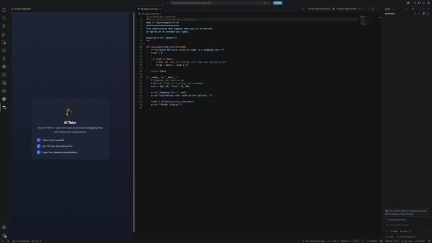Open the Source Control view
Viewport: 432px width, 243px height.
tap(4, 26)
